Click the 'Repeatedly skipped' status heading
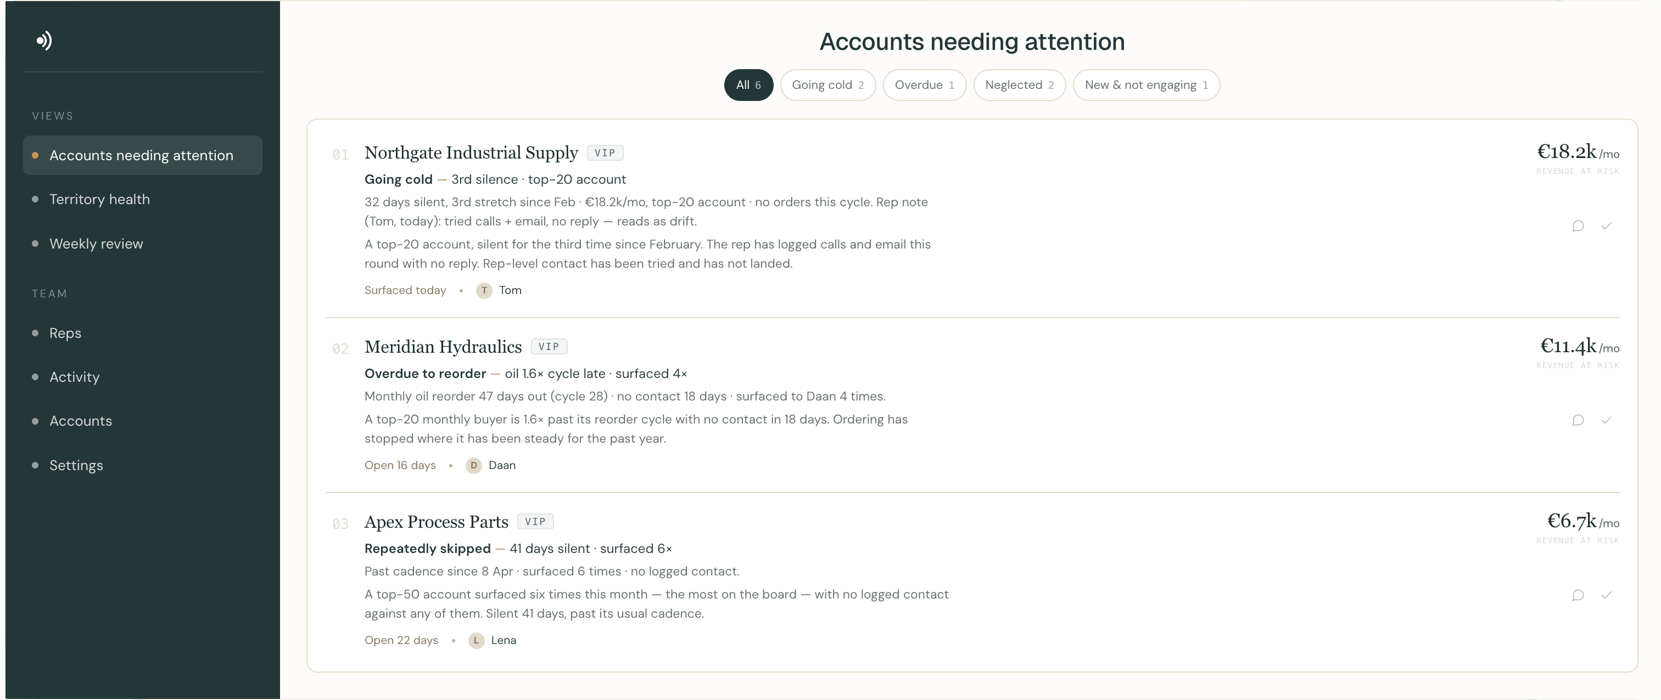Screen dimensions: 1661x700 tap(428, 549)
